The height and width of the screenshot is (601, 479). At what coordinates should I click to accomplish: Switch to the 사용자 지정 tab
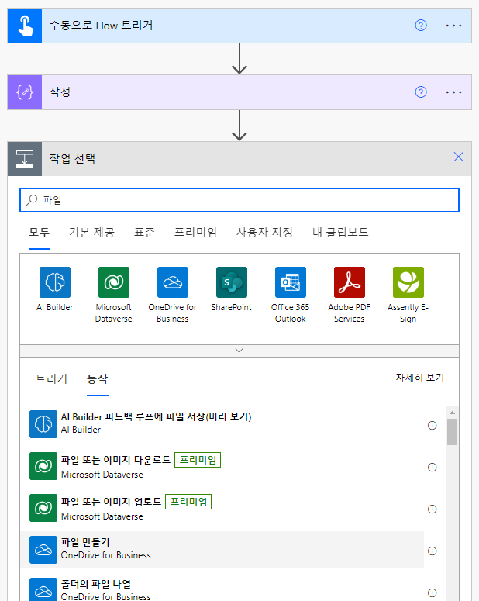coord(264,233)
